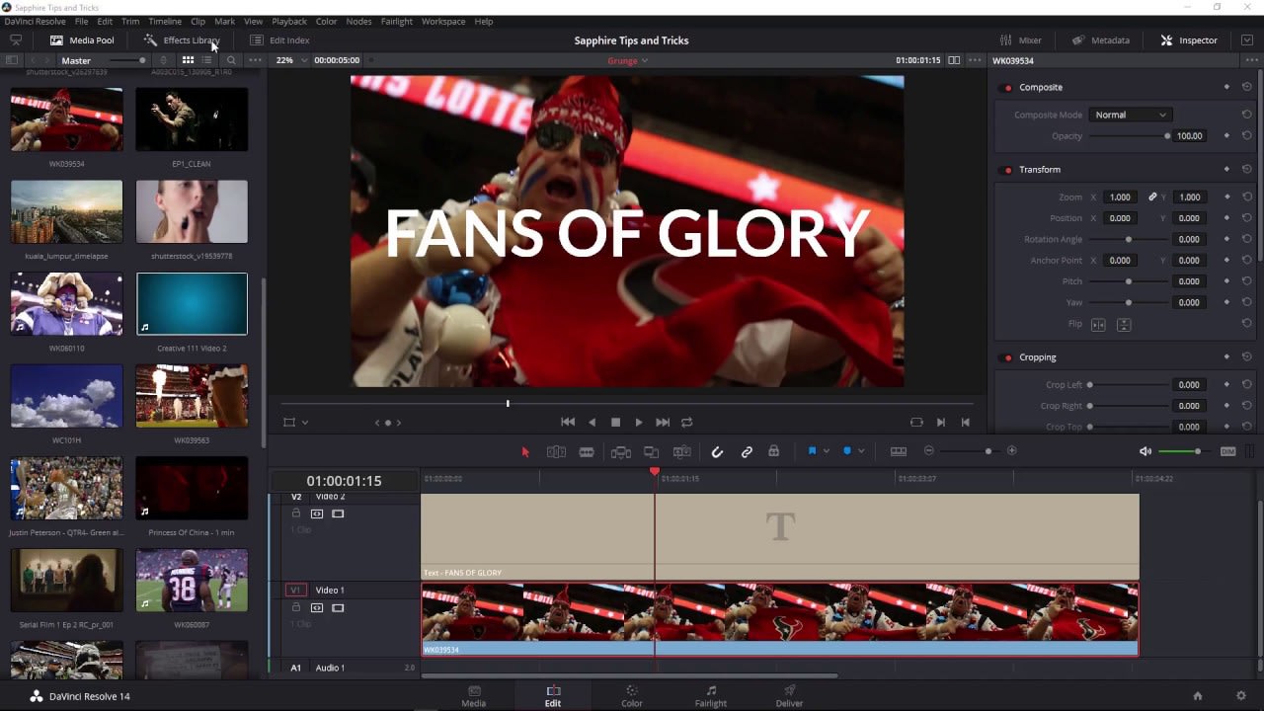The image size is (1264, 711).
Task: Toggle clip linking chain icon
Action: [x=747, y=452]
